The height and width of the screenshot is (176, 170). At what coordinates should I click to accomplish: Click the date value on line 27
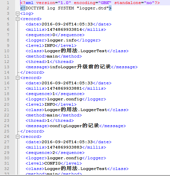tap(67, 142)
